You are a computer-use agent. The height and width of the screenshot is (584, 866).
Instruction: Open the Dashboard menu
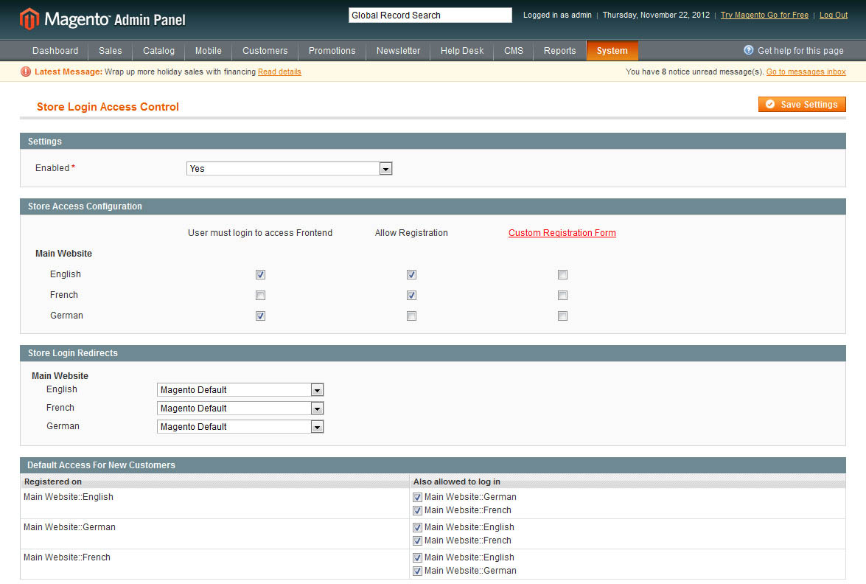pyautogui.click(x=55, y=51)
